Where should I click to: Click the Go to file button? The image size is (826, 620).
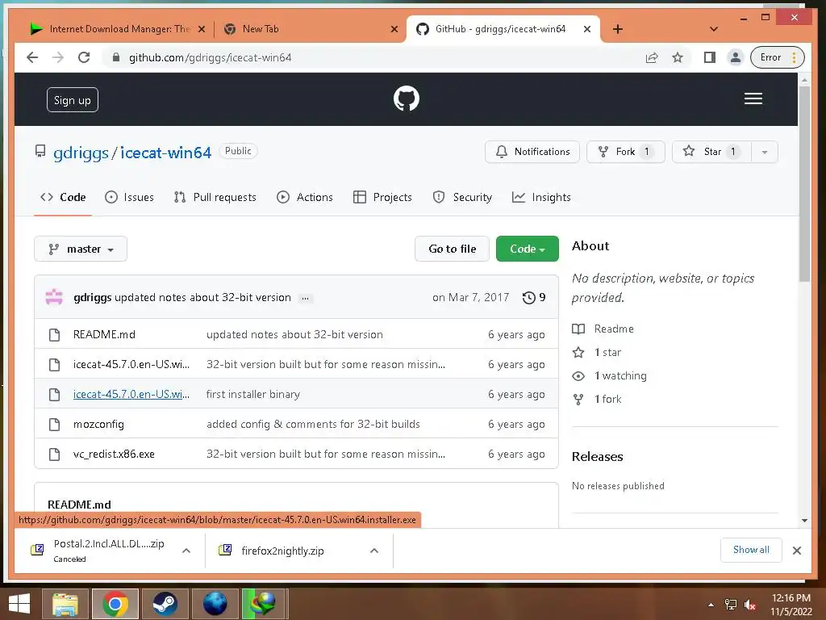coord(452,249)
